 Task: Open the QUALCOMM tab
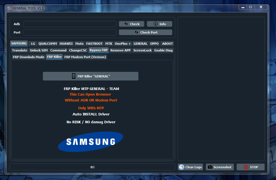[x=48, y=44]
